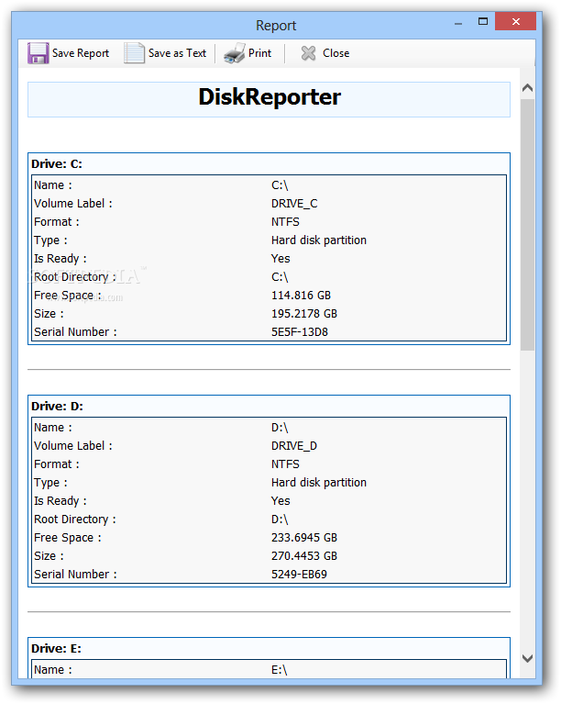Viewport: 561px width, 704px height.
Task: Click the 195.2178 GB size value
Action: tap(304, 314)
